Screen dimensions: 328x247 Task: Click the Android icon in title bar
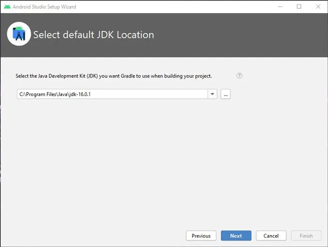[x=7, y=7]
